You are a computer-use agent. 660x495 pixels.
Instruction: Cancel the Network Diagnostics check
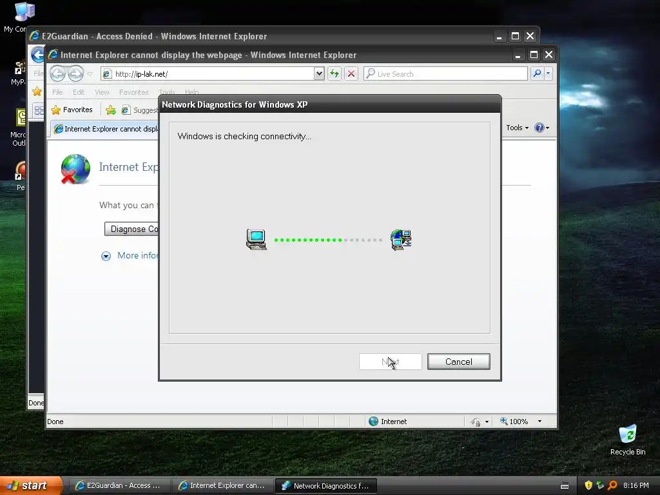tap(458, 362)
